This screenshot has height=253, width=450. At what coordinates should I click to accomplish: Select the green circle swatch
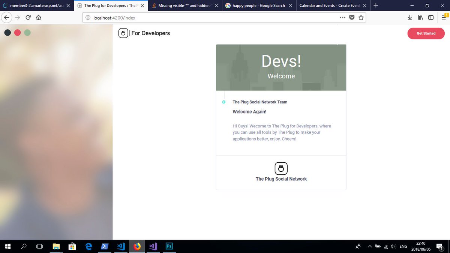tap(27, 33)
